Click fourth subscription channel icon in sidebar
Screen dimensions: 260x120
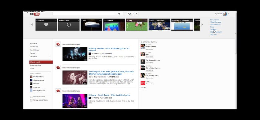click(31, 87)
